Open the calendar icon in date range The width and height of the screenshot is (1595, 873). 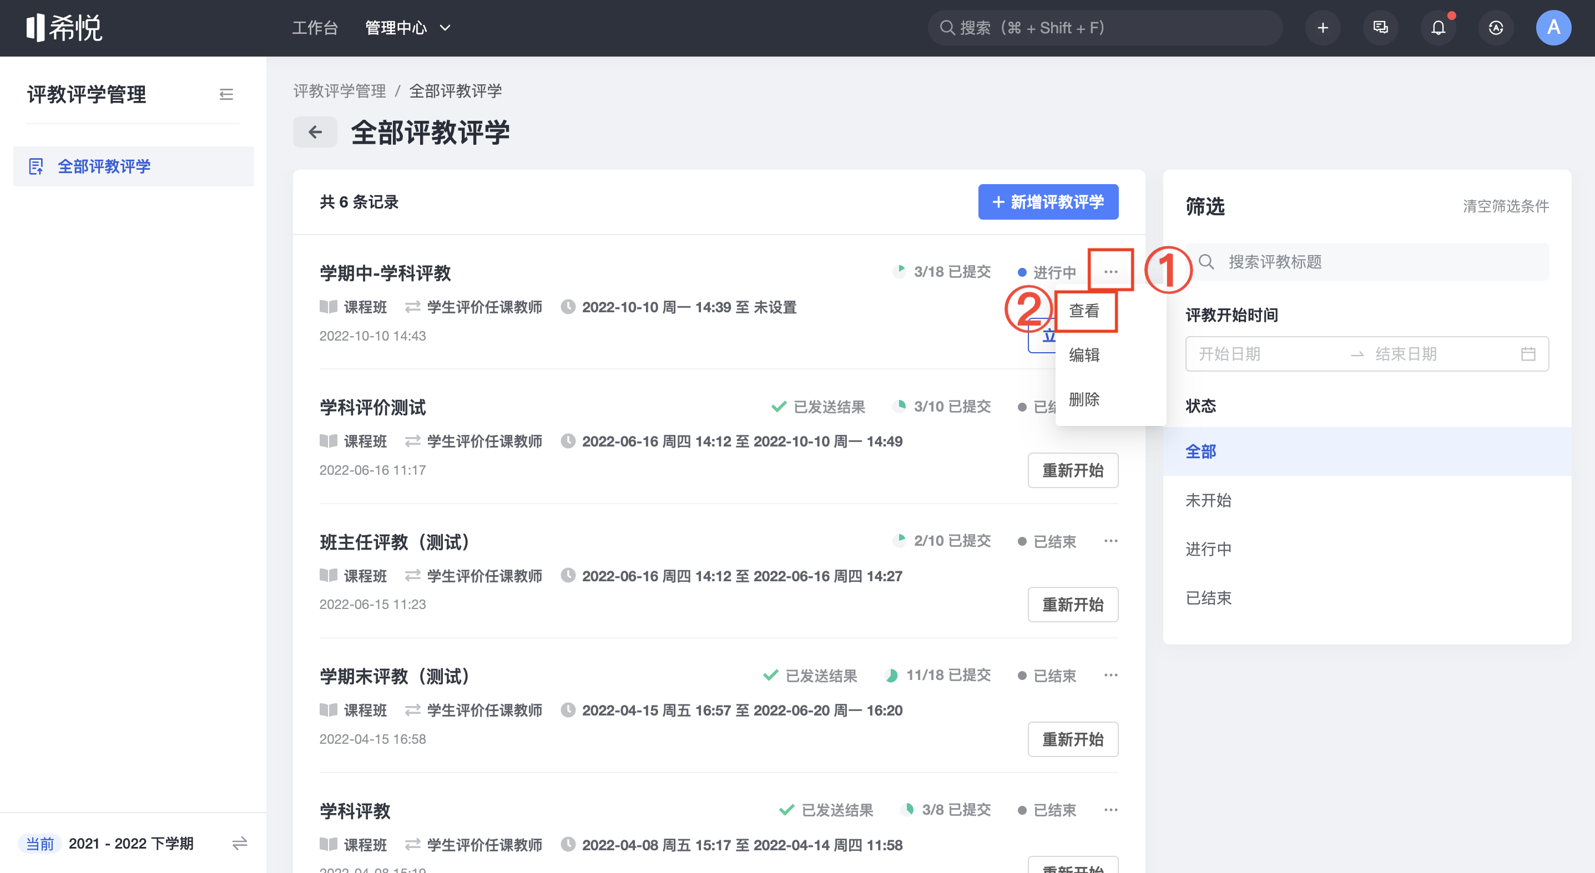point(1528,354)
